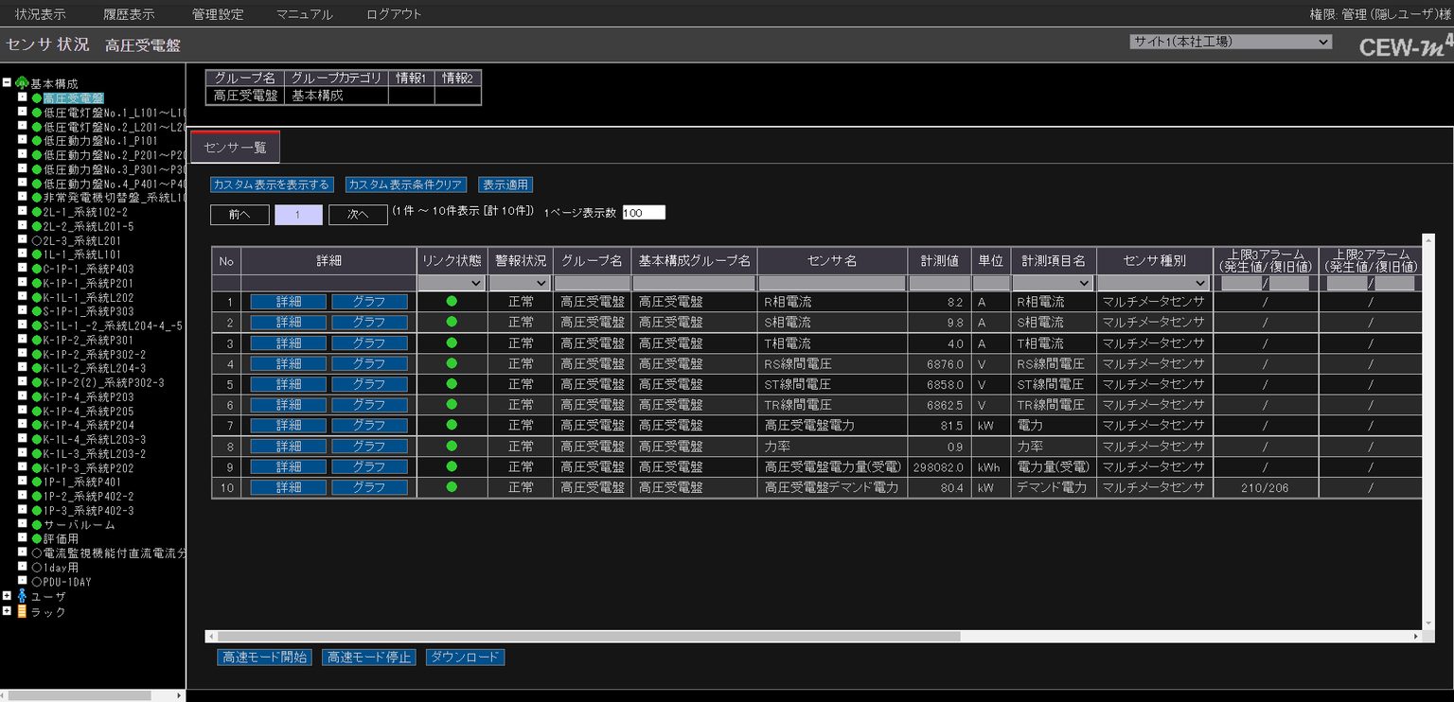This screenshot has width=1454, height=702.
Task: Click the ログアウト menu item
Action: pyautogui.click(x=394, y=14)
